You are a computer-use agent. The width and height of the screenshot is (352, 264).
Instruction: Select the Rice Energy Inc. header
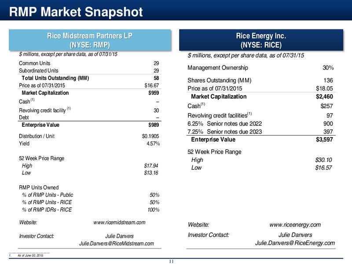coord(261,40)
